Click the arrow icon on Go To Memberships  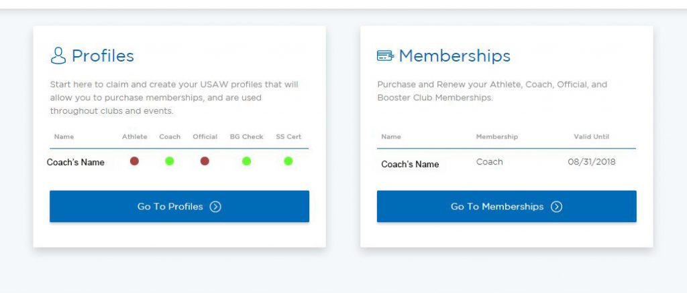pos(556,207)
